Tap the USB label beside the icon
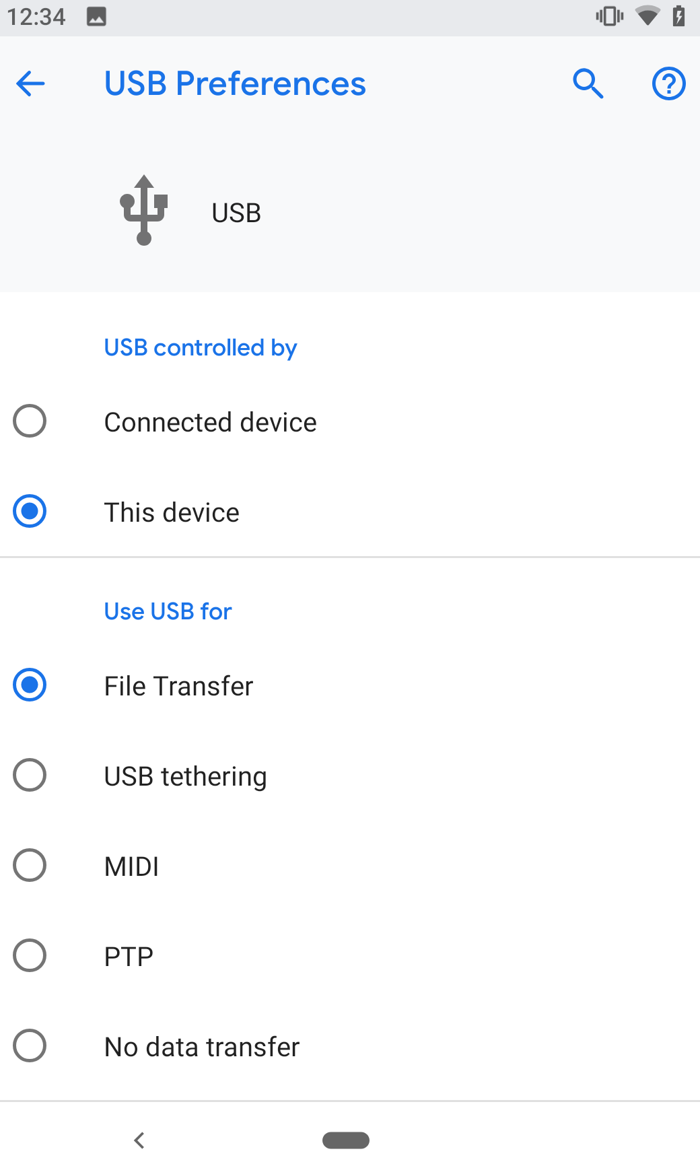700x1166 pixels. point(236,213)
